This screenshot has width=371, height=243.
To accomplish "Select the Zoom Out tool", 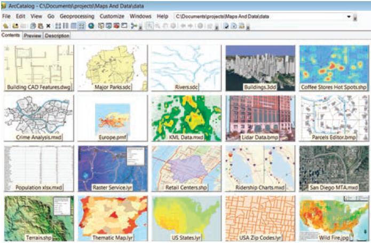I will click(x=158, y=26).
